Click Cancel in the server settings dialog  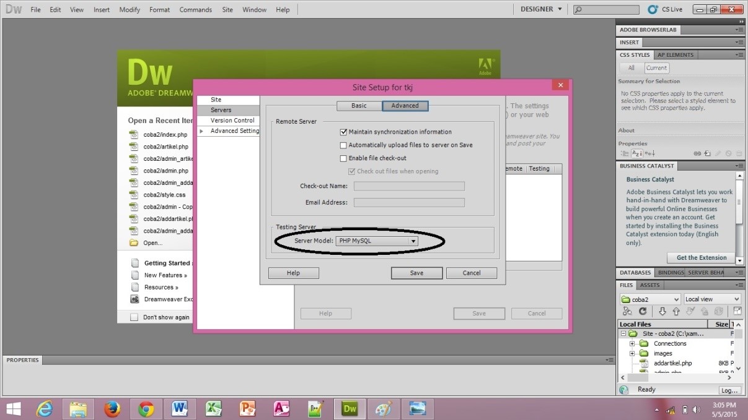point(472,273)
